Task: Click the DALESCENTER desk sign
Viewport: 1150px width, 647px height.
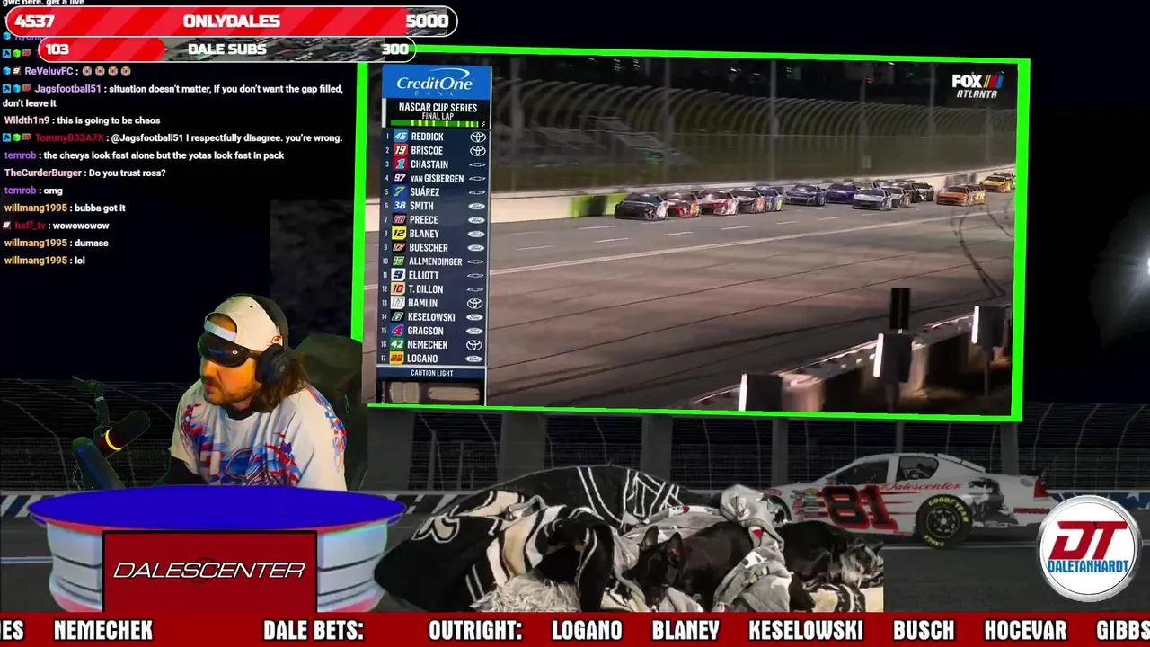Action: [209, 572]
